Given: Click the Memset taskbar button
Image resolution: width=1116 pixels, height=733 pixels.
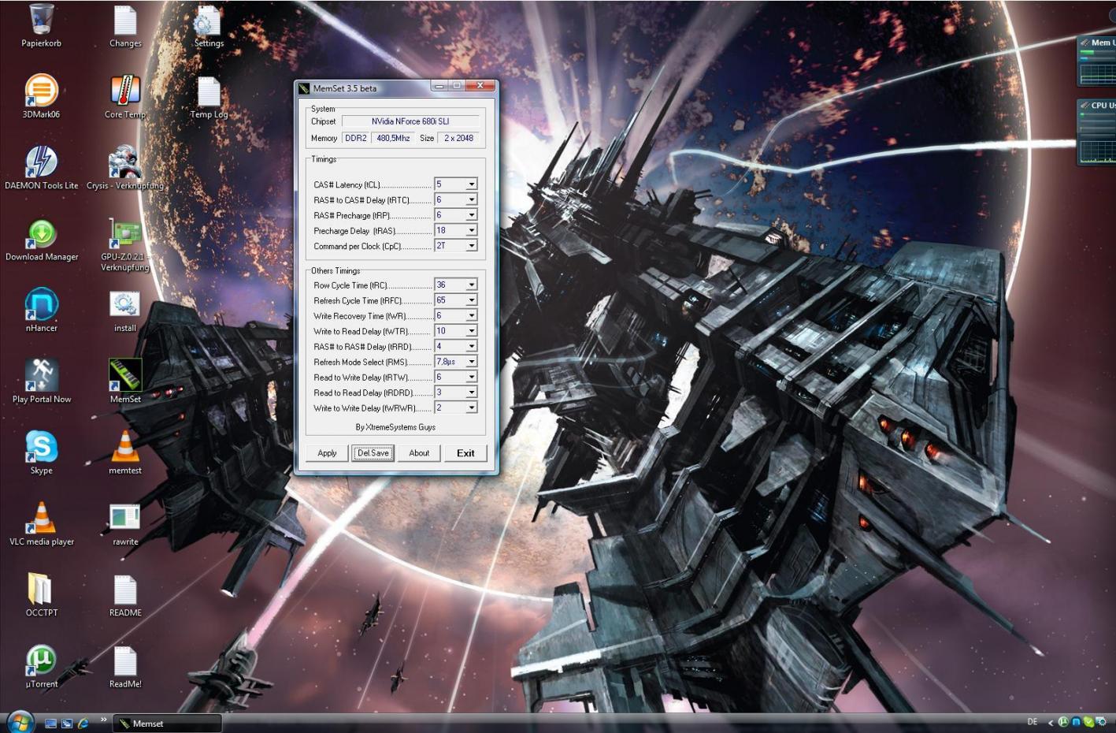Looking at the screenshot, I should pos(167,724).
